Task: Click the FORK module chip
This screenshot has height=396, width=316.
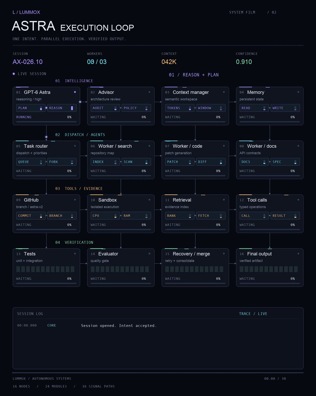Action: [x=62, y=162]
